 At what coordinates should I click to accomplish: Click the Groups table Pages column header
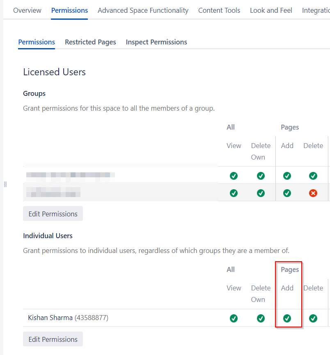290,127
